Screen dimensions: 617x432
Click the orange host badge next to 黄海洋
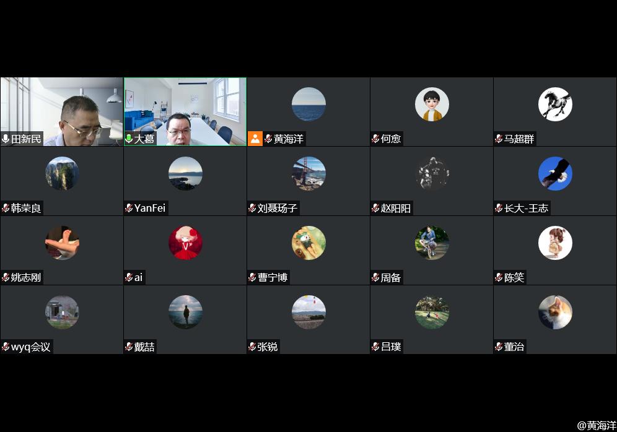tap(255, 139)
